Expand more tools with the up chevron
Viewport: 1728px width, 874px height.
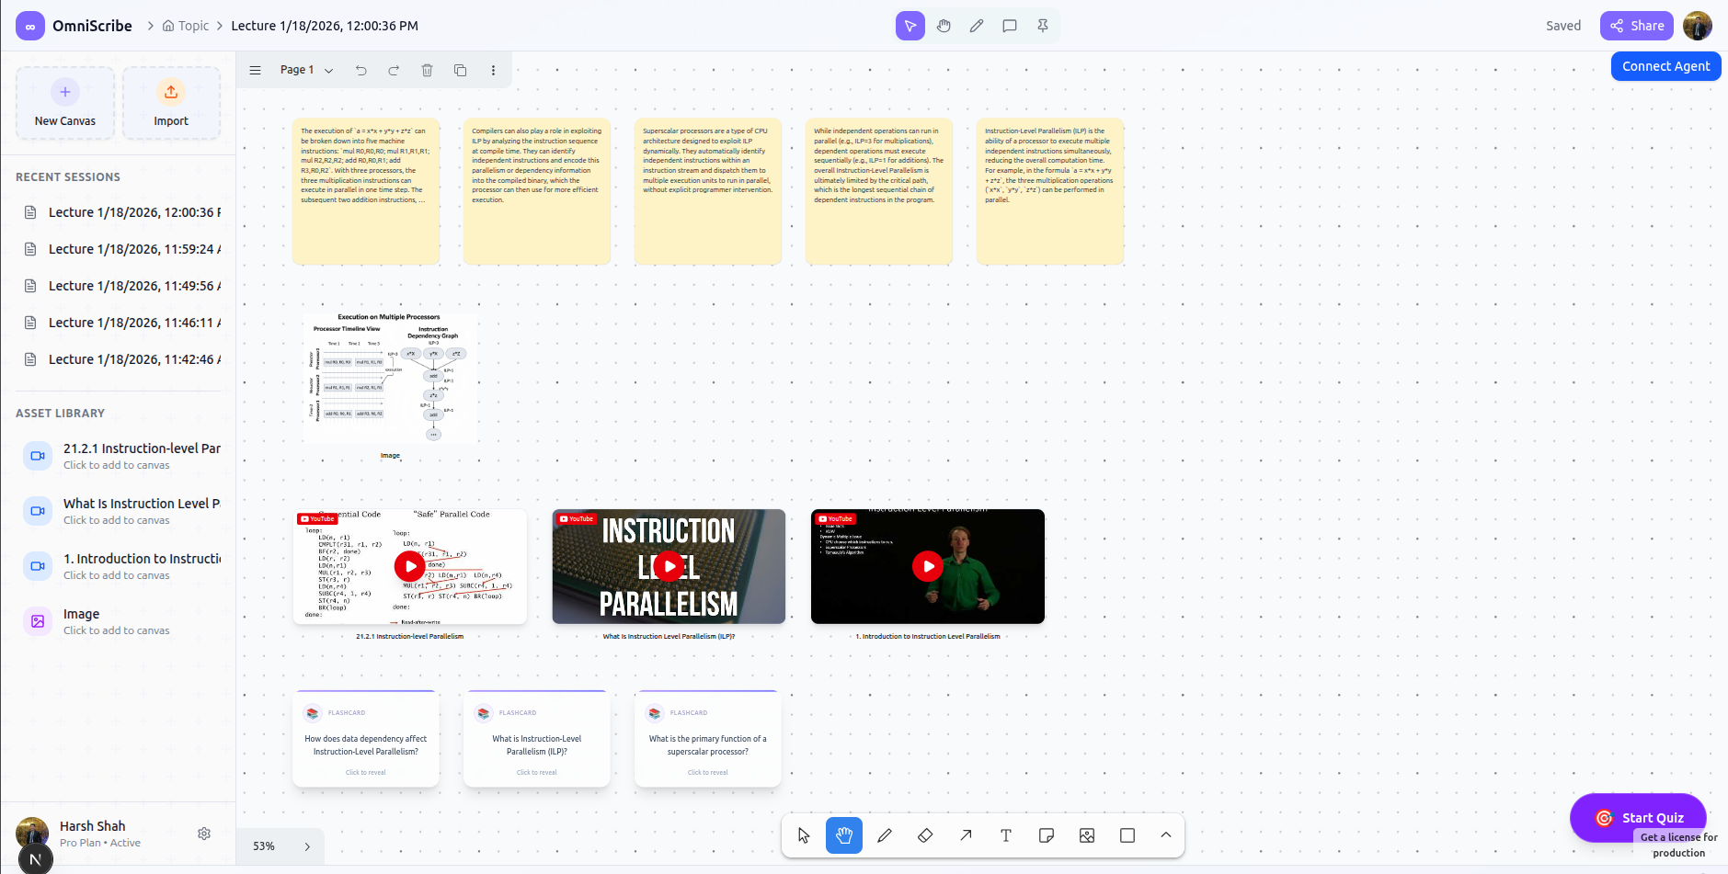click(x=1166, y=835)
